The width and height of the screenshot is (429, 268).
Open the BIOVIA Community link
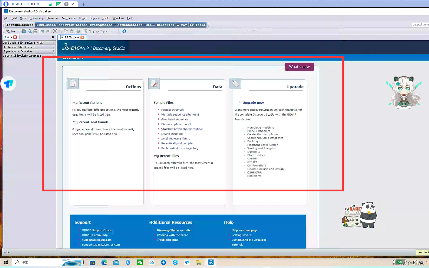(x=95, y=235)
